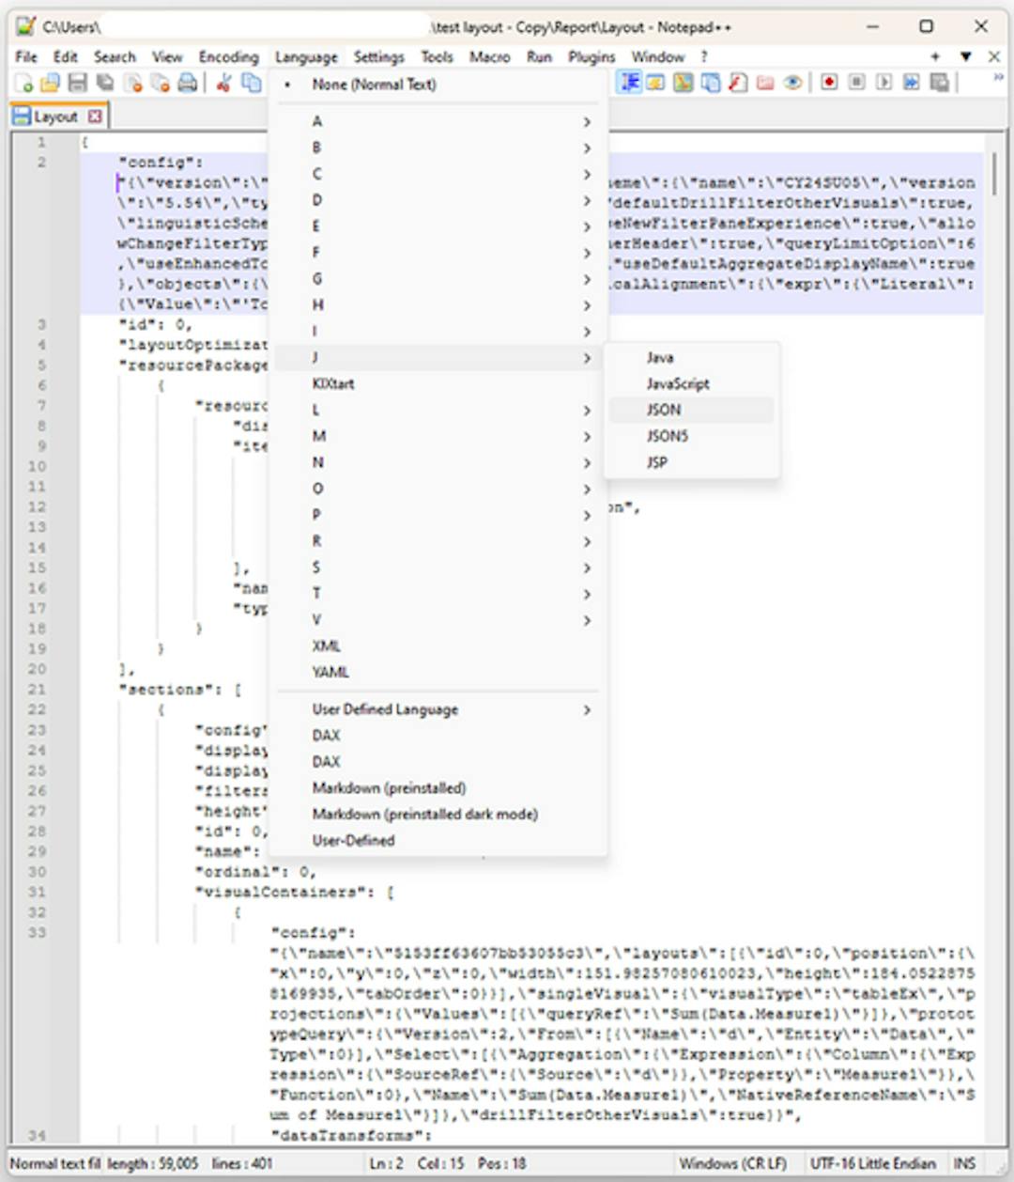Expand the B languages submenu
The image size is (1014, 1182).
(438, 148)
